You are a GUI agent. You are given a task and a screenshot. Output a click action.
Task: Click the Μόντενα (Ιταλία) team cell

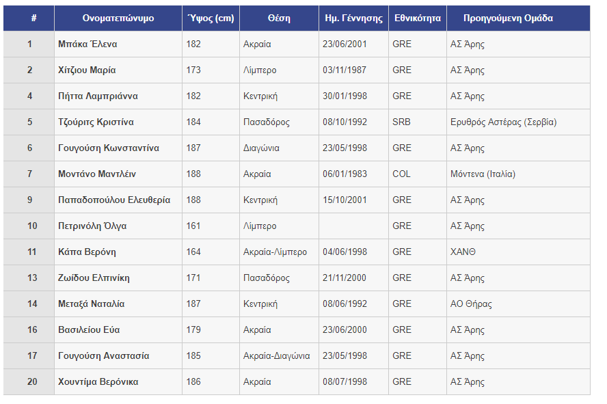518,174
